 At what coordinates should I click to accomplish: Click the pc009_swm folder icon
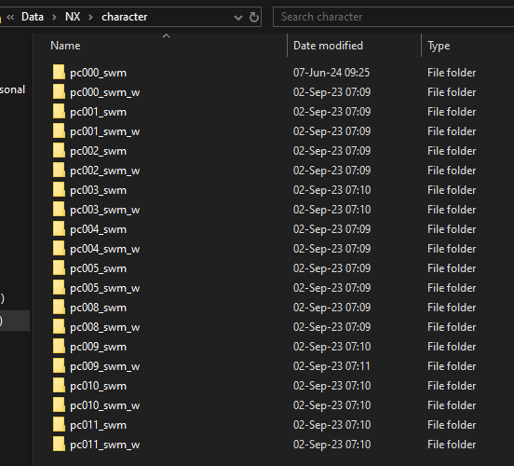(59, 347)
